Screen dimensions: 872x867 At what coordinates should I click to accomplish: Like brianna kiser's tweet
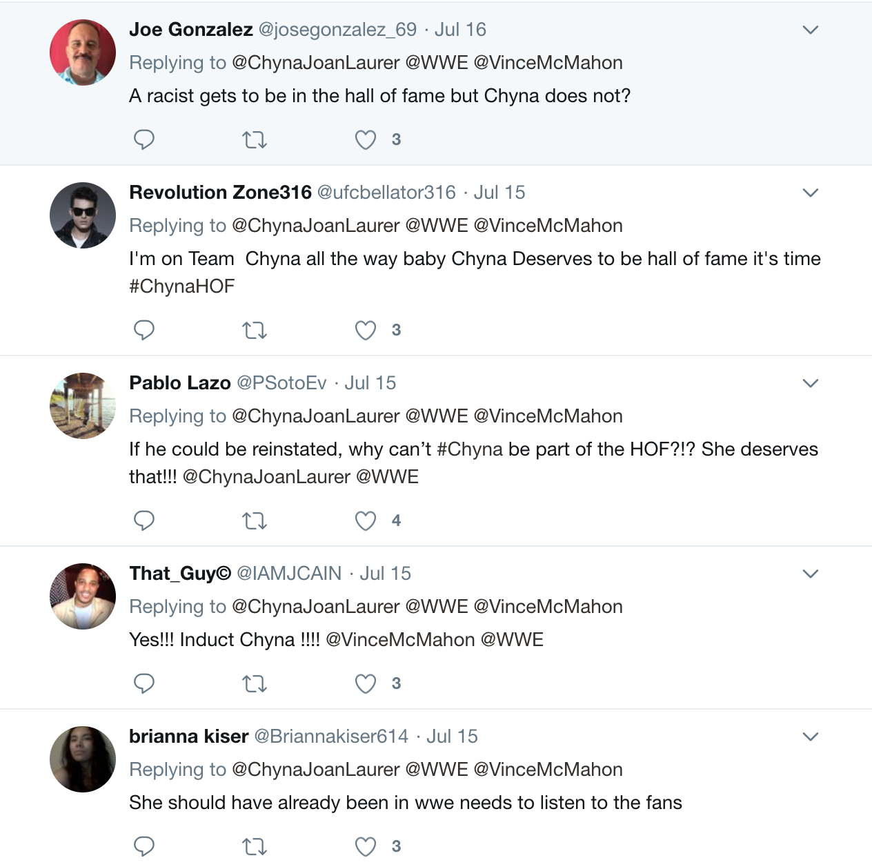pyautogui.click(x=366, y=847)
